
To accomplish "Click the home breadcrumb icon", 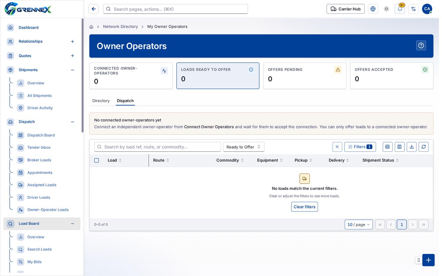I will point(91,27).
